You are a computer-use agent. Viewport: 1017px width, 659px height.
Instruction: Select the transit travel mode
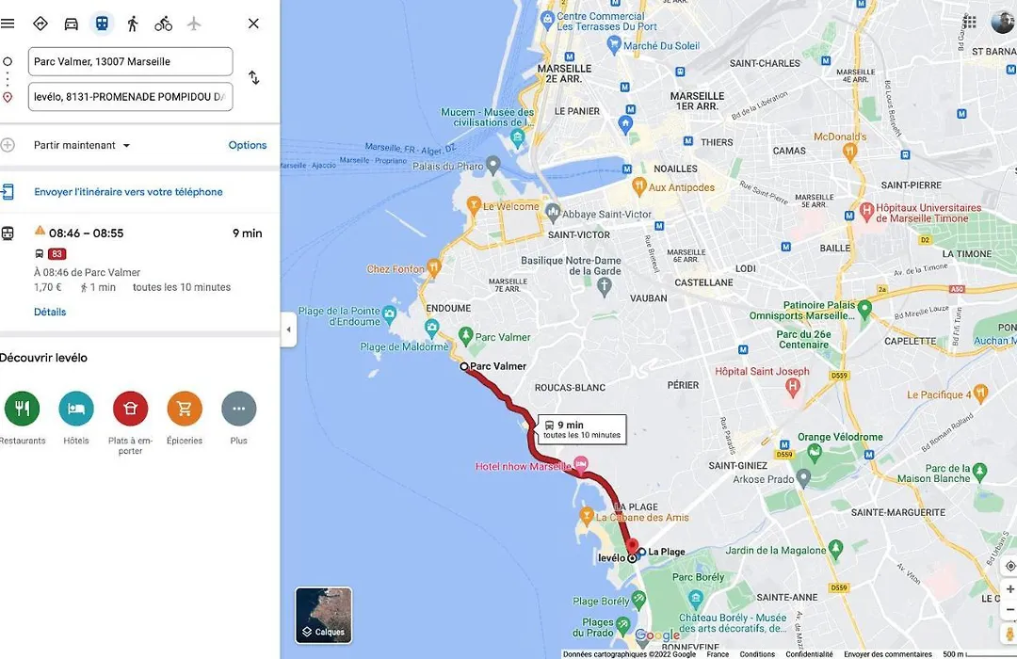102,24
